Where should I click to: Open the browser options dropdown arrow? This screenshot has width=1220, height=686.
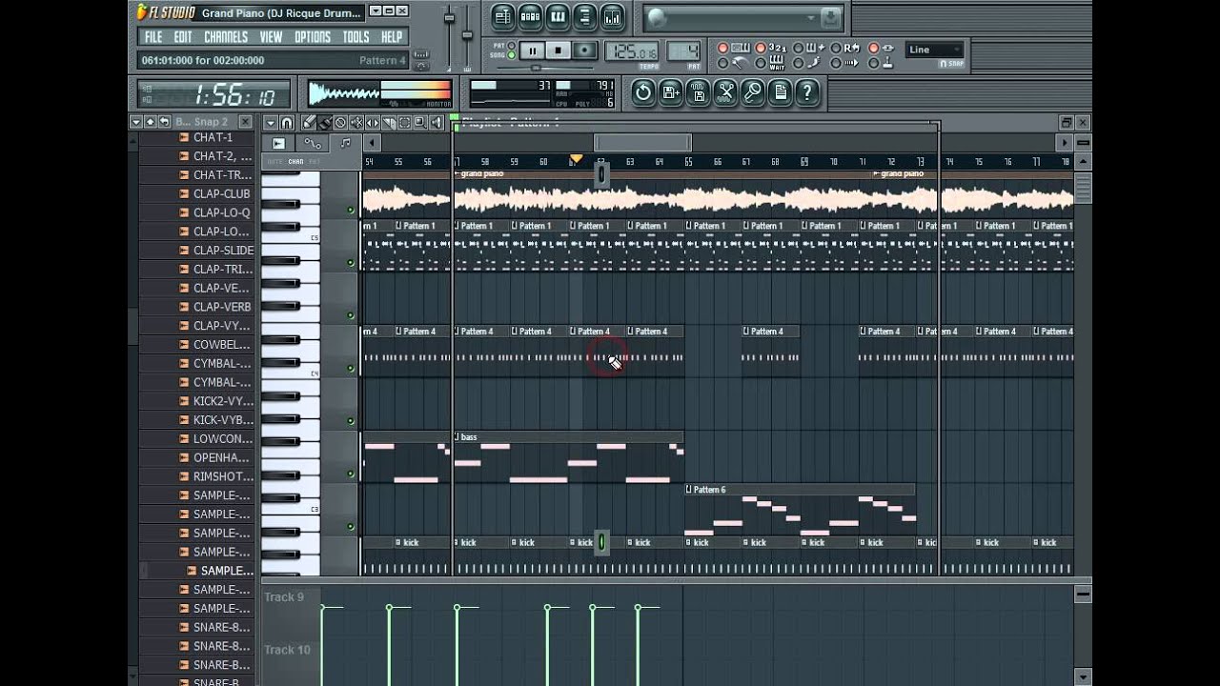click(136, 122)
